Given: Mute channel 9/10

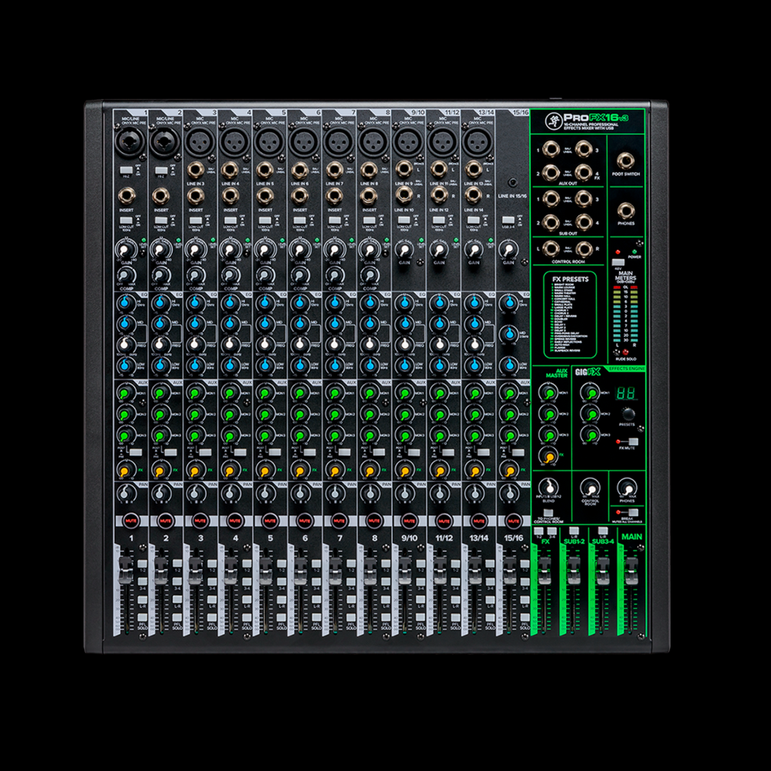Looking at the screenshot, I should 409,520.
